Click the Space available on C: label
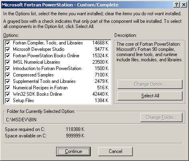 [26, 136]
